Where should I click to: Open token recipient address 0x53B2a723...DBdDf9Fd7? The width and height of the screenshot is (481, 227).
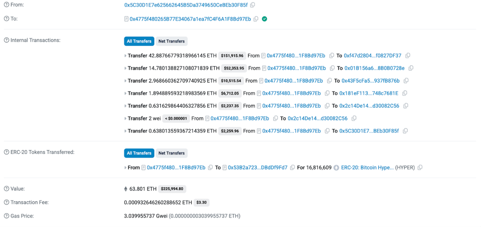click(x=258, y=167)
